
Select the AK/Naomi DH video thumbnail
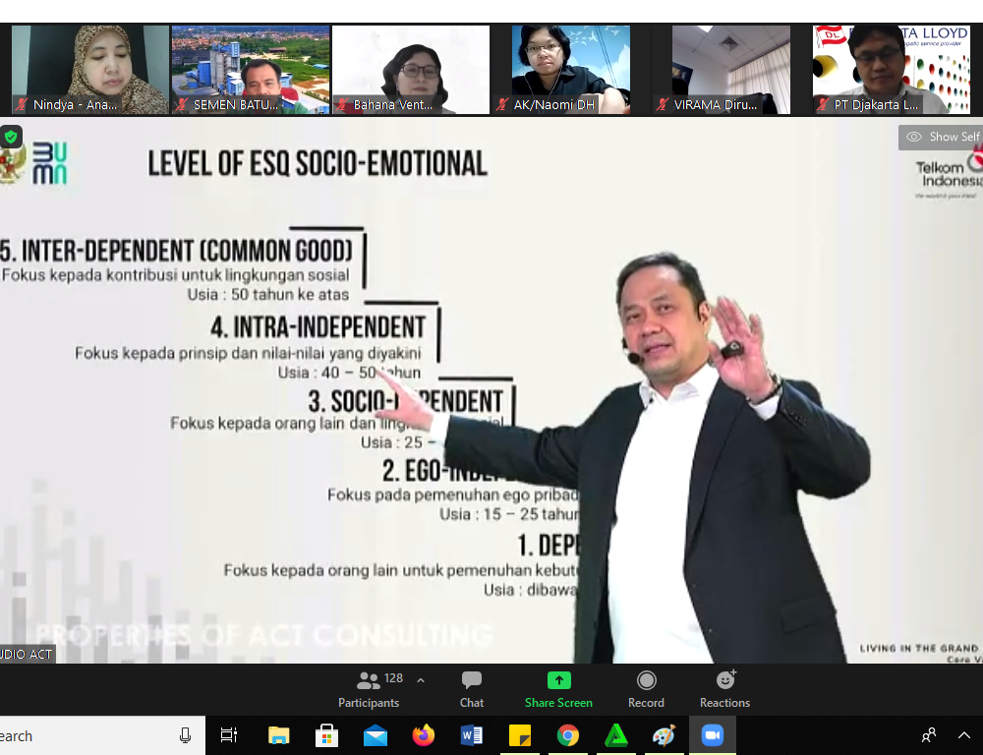coord(570,70)
